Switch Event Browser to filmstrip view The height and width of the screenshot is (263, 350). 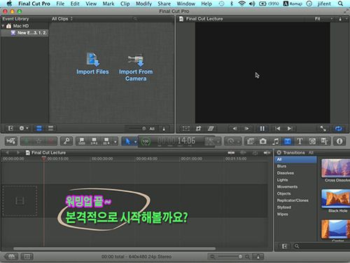[39, 128]
